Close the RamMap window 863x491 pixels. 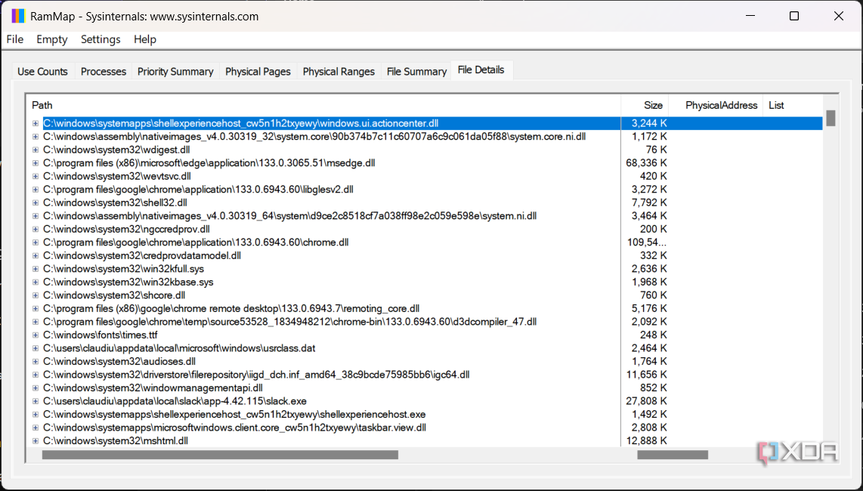point(839,16)
